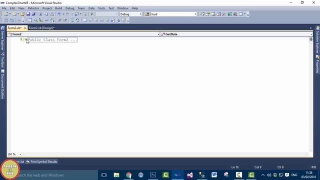
Task: Click the ENG language indicator
Action: (294, 175)
